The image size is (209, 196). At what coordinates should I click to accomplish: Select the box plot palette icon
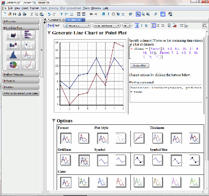(13, 45)
